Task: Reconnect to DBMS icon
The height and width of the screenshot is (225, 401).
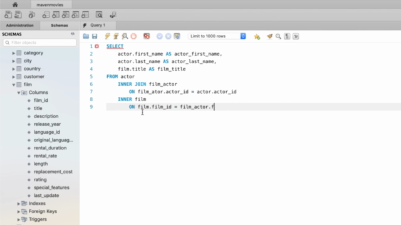Action: tap(113, 15)
